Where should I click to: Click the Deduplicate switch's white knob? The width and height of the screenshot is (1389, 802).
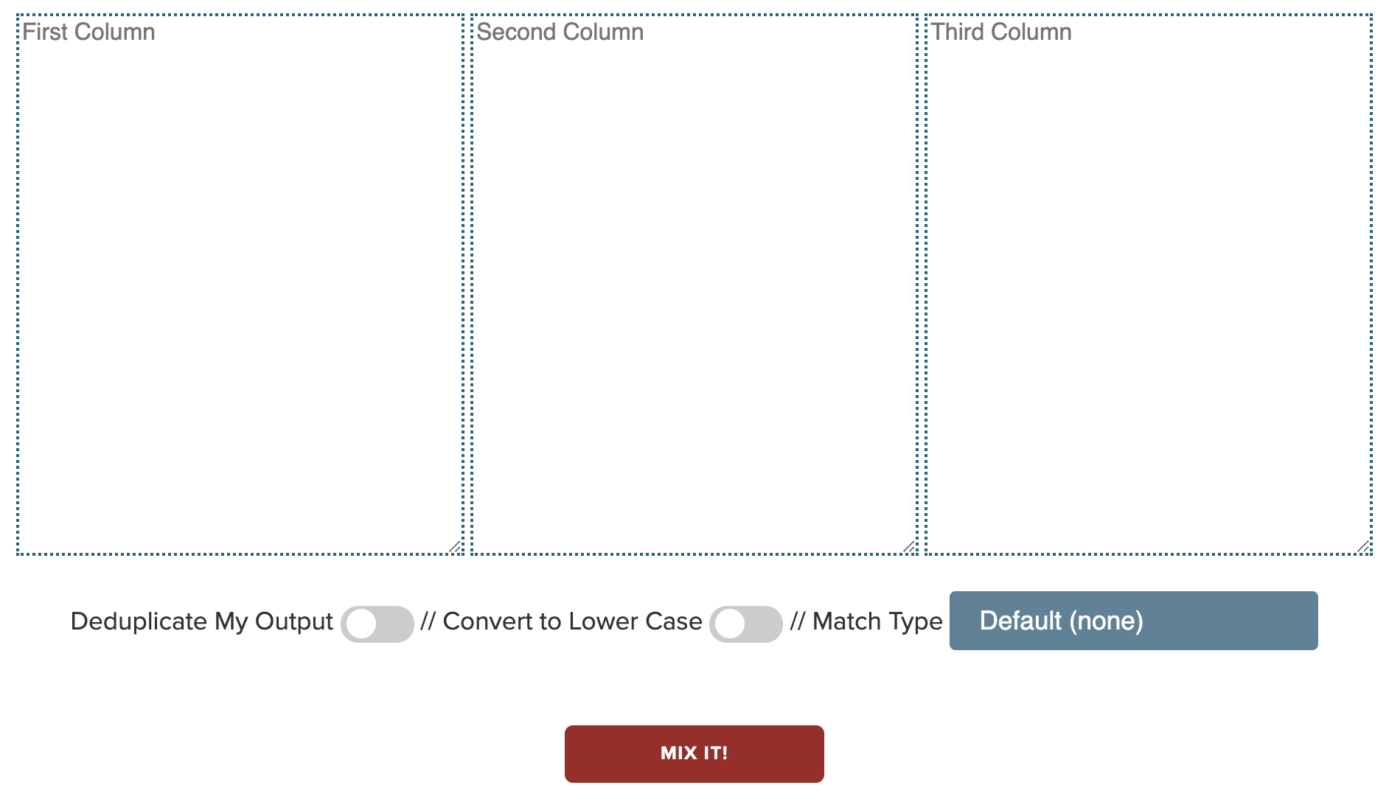pos(361,624)
